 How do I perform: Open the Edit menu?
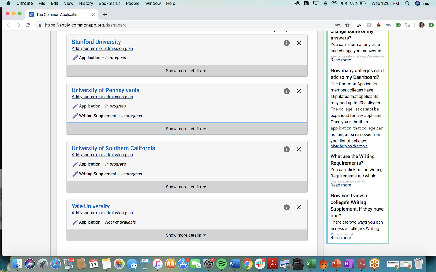point(55,3)
